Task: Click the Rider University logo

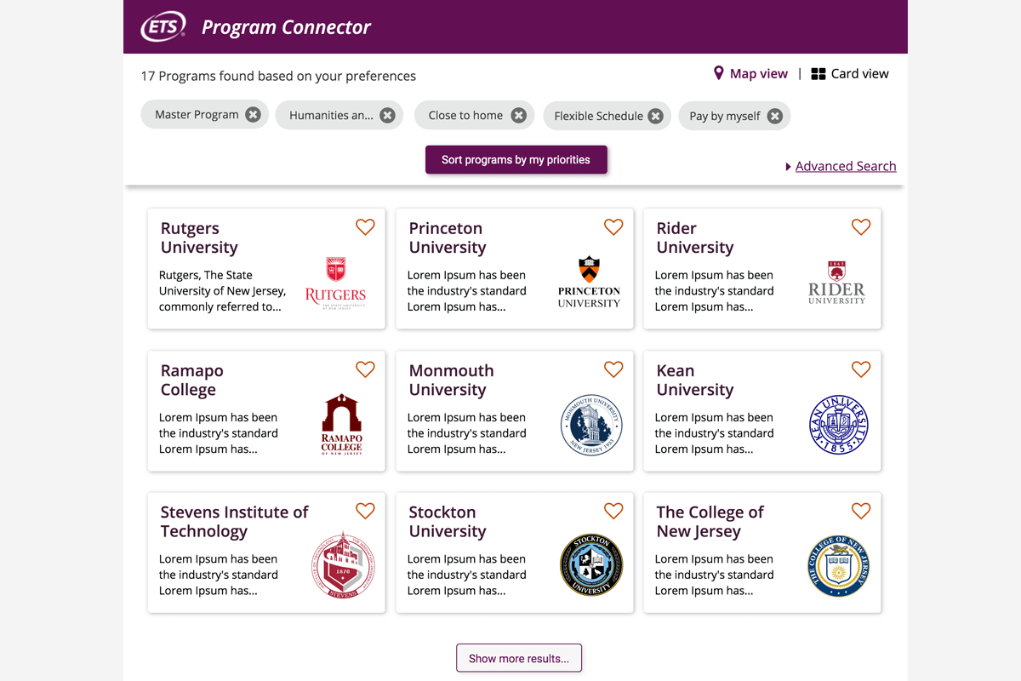Action: 836,283
